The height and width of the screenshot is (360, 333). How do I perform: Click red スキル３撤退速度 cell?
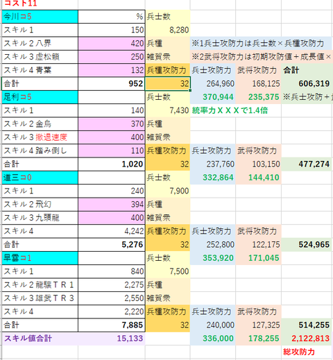[40, 137]
